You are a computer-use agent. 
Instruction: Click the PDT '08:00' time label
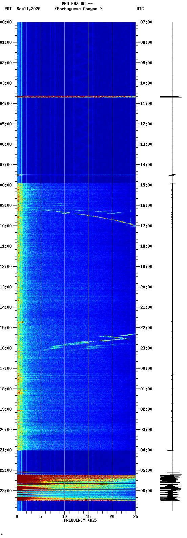(x=6, y=185)
